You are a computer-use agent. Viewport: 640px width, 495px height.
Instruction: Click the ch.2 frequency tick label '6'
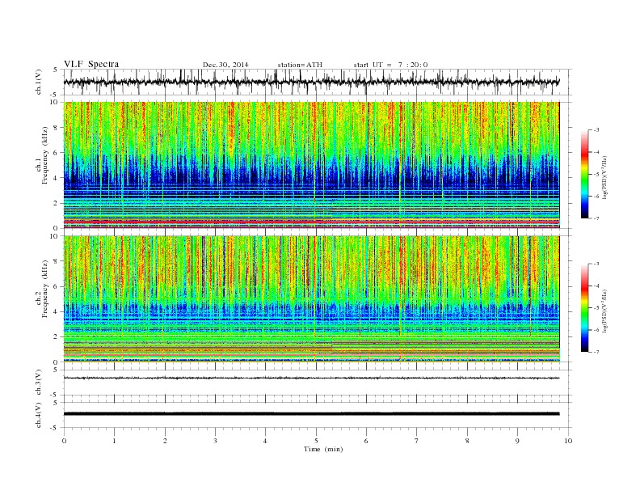click(56, 286)
